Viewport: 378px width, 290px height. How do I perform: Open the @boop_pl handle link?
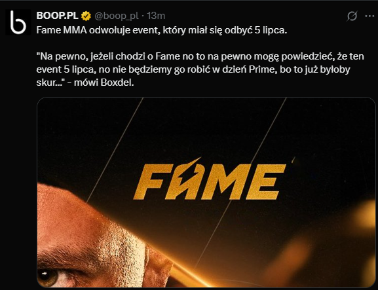[x=117, y=16]
